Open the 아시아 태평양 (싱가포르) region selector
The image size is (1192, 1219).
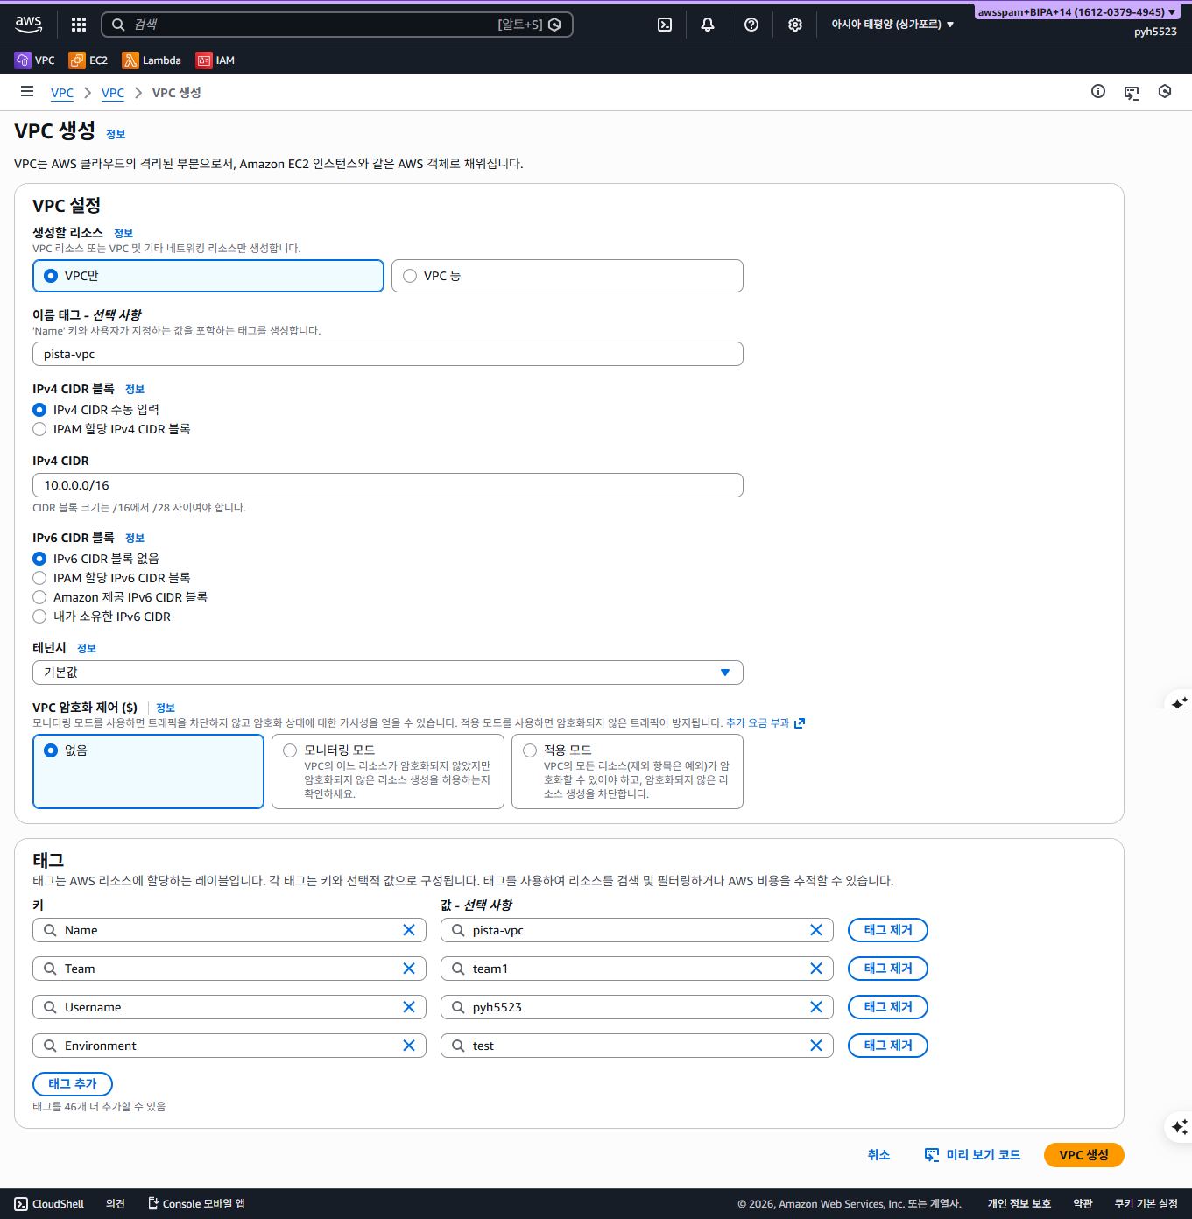(x=892, y=25)
